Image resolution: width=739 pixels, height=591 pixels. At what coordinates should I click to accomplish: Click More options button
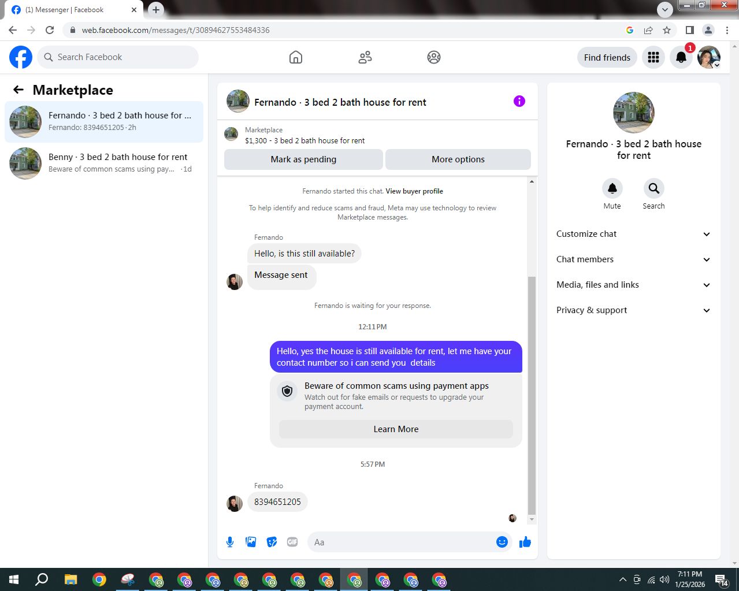point(458,159)
